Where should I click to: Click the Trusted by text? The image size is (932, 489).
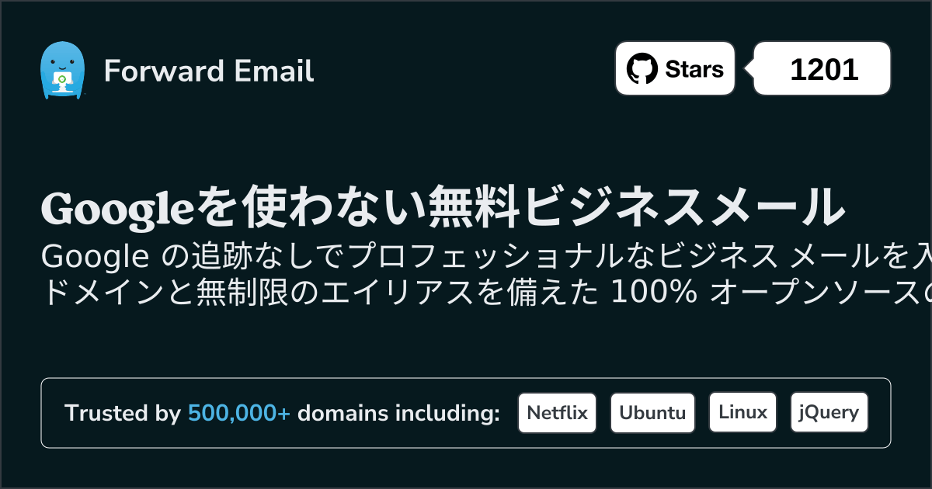coord(123,413)
